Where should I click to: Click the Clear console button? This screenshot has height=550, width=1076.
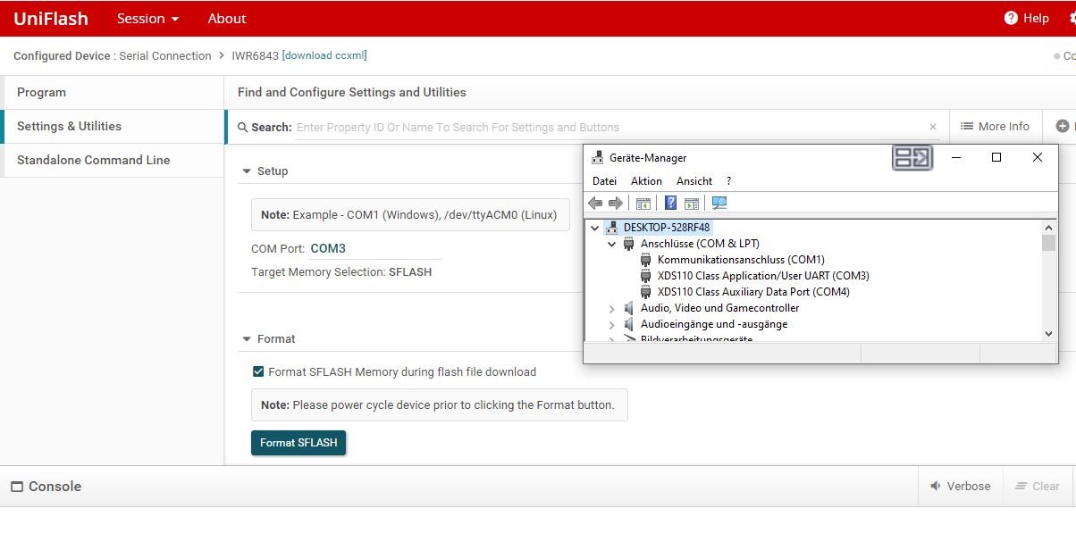(x=1037, y=487)
